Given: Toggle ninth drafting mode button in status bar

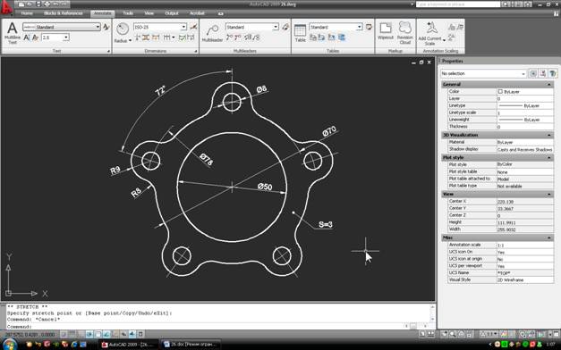Looking at the screenshot, I should tap(132, 334).
